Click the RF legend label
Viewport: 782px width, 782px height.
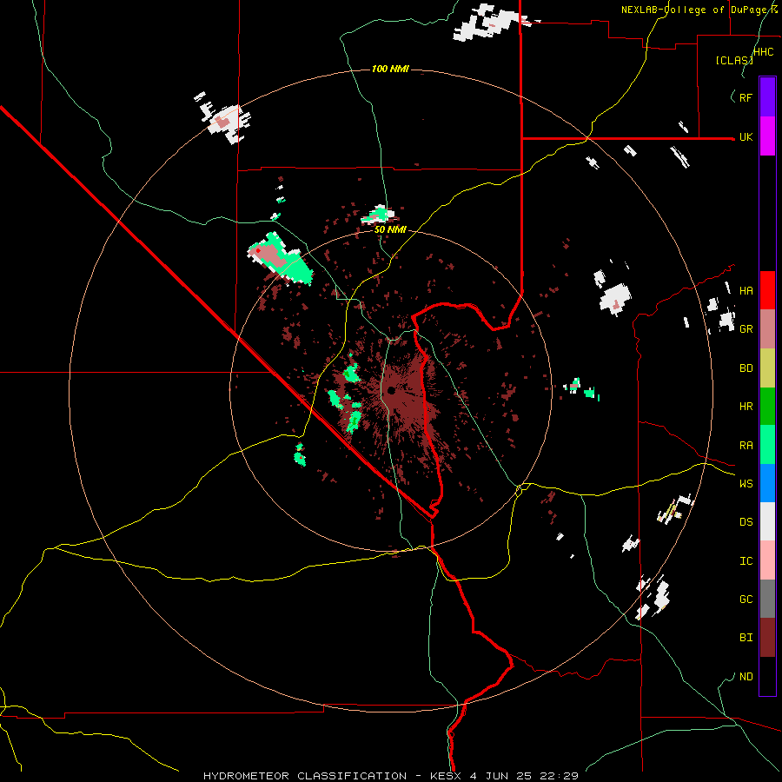[746, 97]
